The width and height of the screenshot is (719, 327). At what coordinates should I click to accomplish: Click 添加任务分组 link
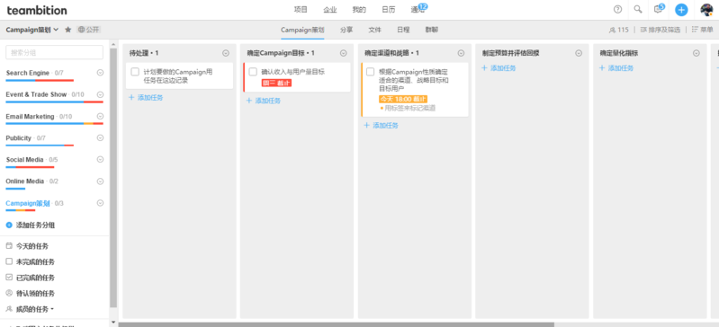click(x=36, y=225)
